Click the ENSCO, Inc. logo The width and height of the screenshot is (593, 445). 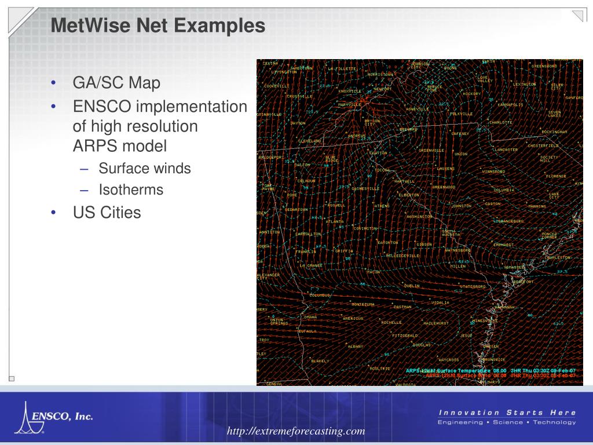54,417
